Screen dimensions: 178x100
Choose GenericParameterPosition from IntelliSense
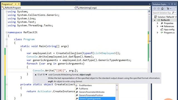(x=91, y=95)
